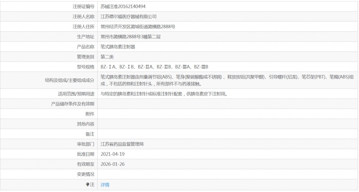
Task: Click the 变更情况 label
Action: pos(86,174)
